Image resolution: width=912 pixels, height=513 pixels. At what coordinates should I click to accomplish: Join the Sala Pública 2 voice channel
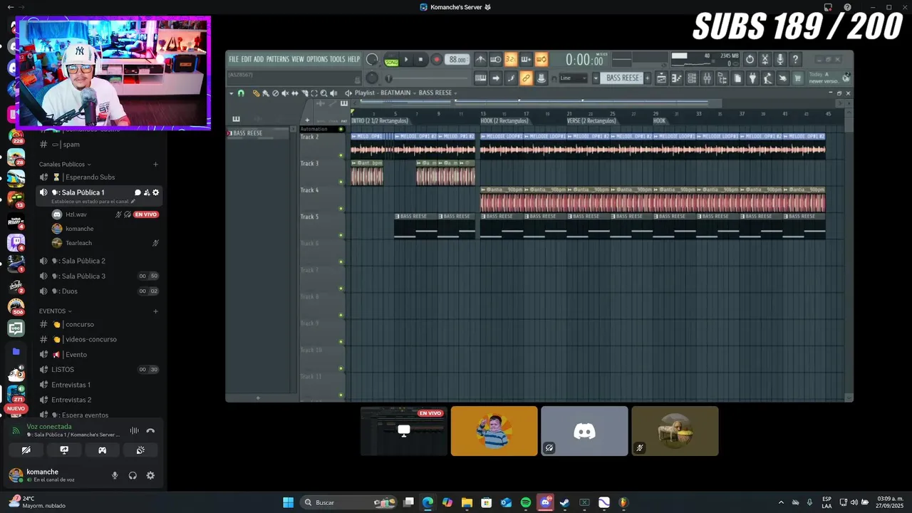coord(100,261)
